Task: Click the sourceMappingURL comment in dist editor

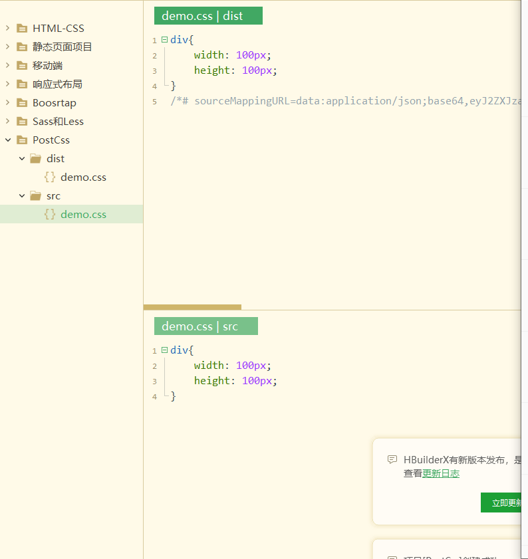Action: pyautogui.click(x=345, y=101)
